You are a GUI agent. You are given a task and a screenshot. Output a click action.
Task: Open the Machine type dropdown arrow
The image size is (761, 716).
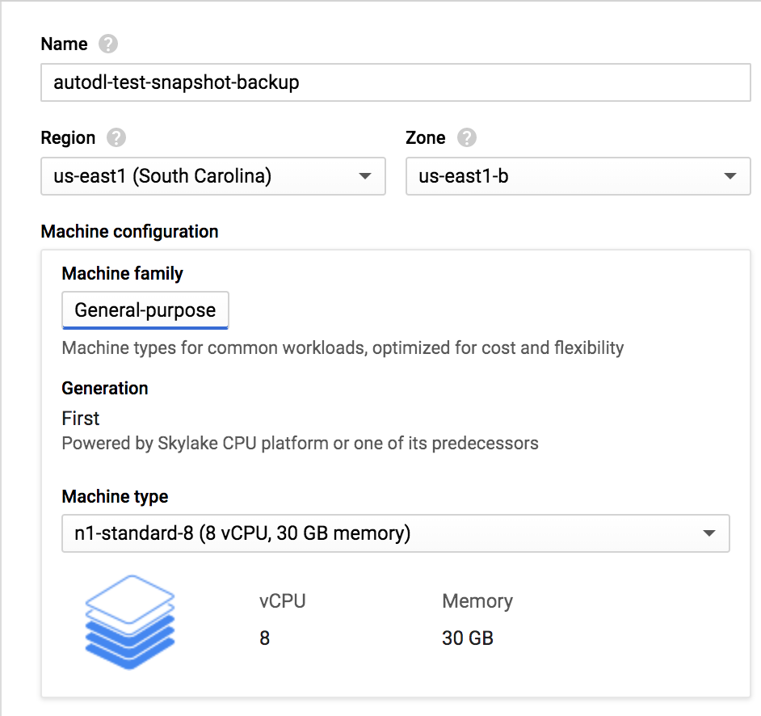pos(709,533)
